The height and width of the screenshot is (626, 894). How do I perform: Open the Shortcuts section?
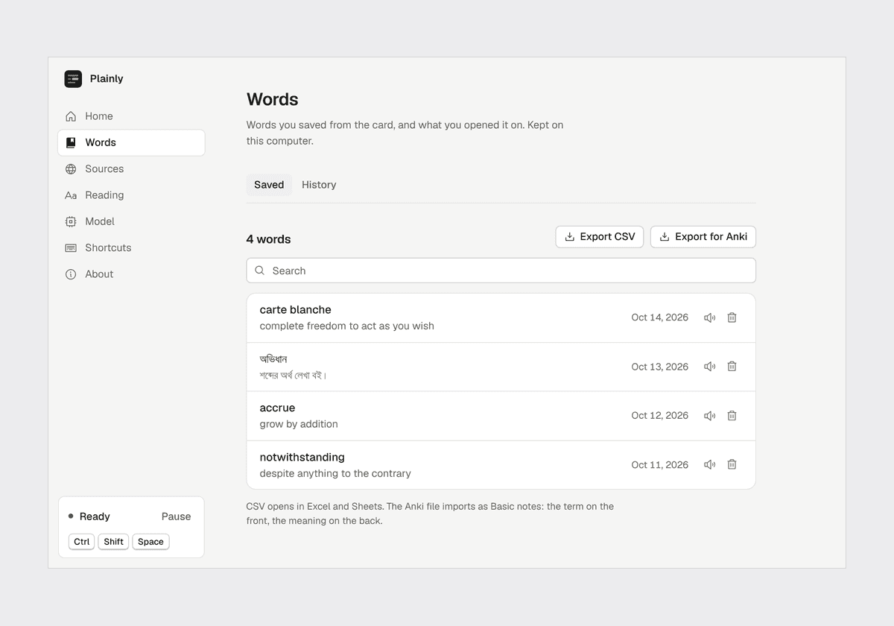[131, 248]
